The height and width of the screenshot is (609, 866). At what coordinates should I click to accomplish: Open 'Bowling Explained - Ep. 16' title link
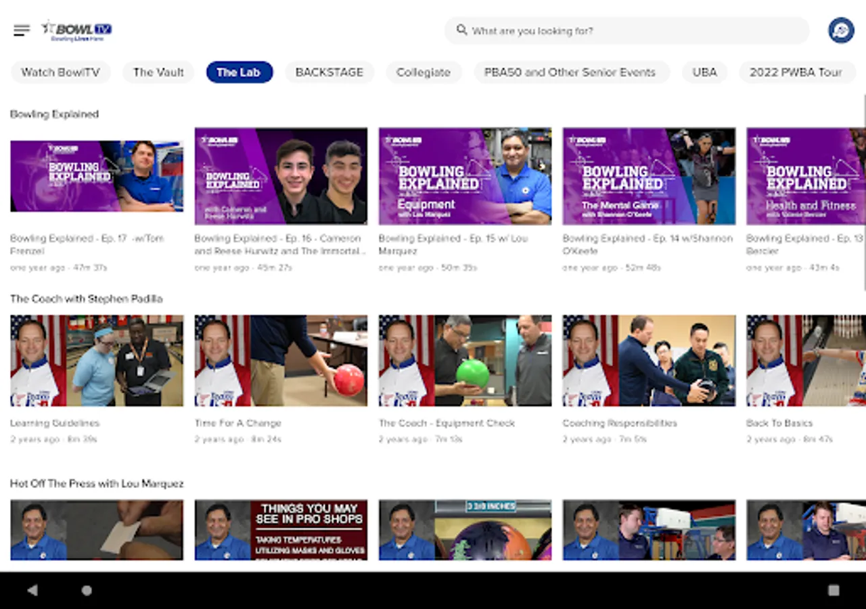point(281,244)
